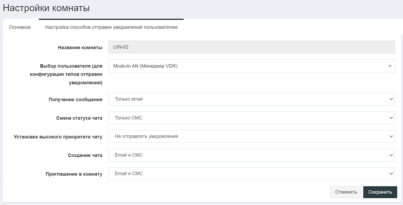Click the Название комнаты label

(80, 48)
